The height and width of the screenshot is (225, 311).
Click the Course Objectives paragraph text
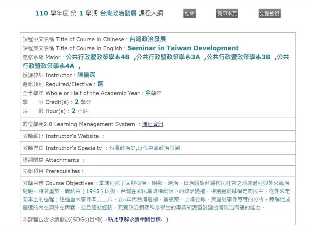(156, 195)
